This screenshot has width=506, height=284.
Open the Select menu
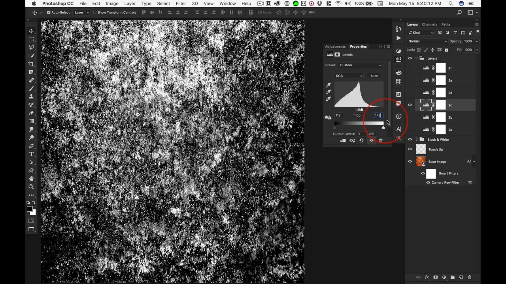click(x=164, y=4)
